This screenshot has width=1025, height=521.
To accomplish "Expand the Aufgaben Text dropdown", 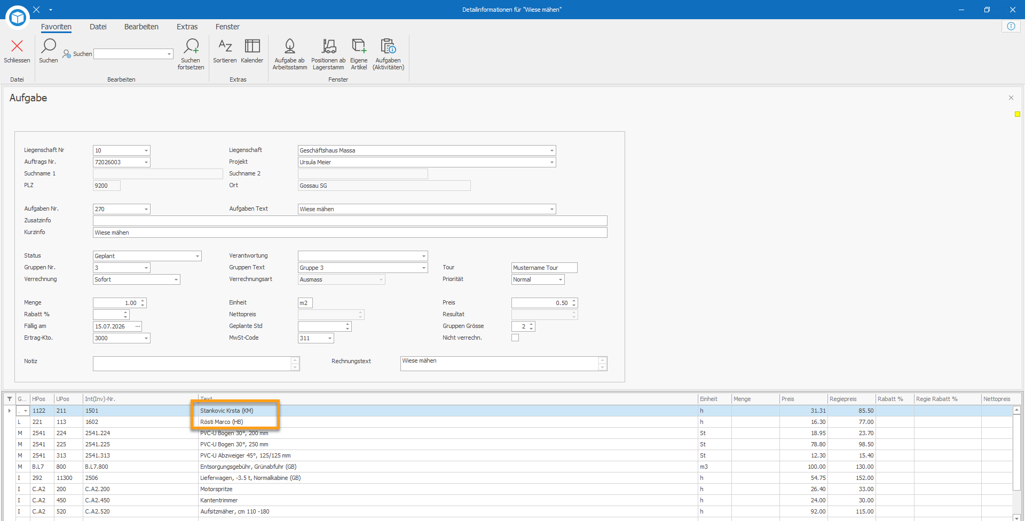I will pos(552,209).
